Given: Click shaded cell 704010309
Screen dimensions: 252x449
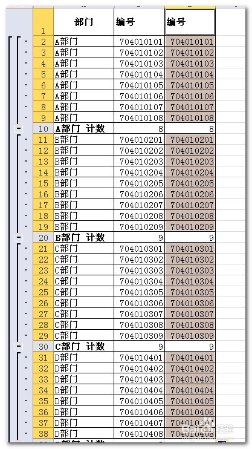Looking at the screenshot, I should click(190, 335).
